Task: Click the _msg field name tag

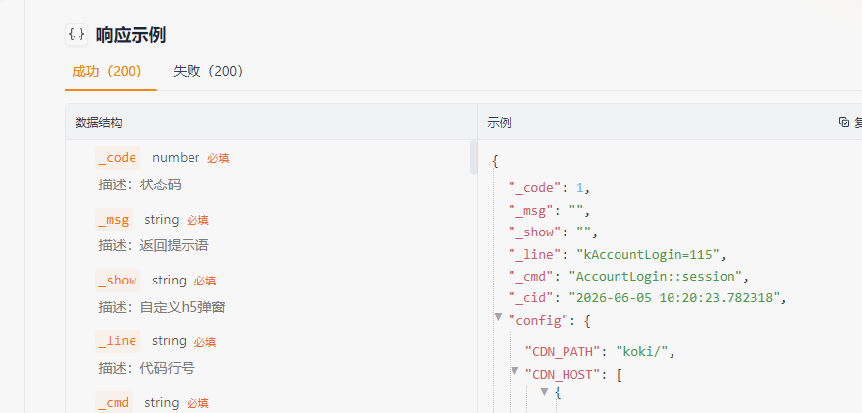Action: pyautogui.click(x=114, y=220)
